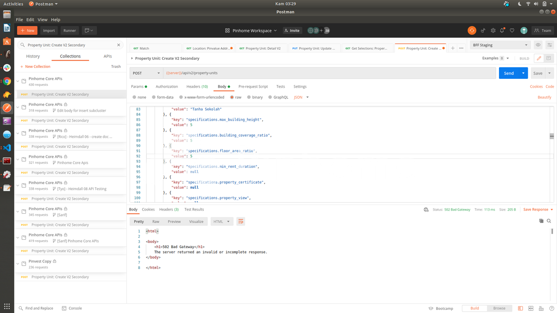557x313 pixels.
Task: Click the Invite button
Action: click(292, 31)
